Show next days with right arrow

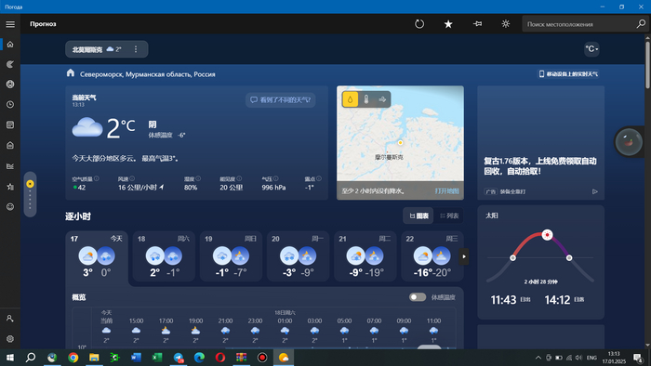pos(464,256)
